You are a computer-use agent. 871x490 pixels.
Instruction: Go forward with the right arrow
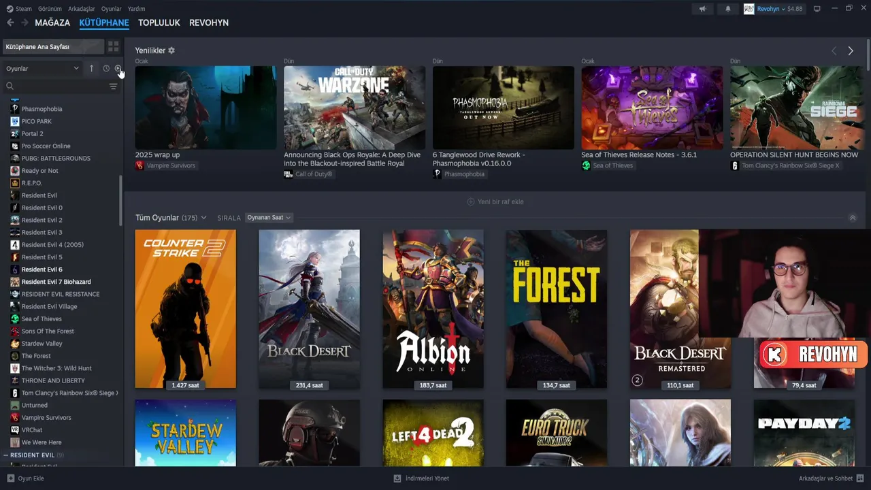click(x=24, y=22)
